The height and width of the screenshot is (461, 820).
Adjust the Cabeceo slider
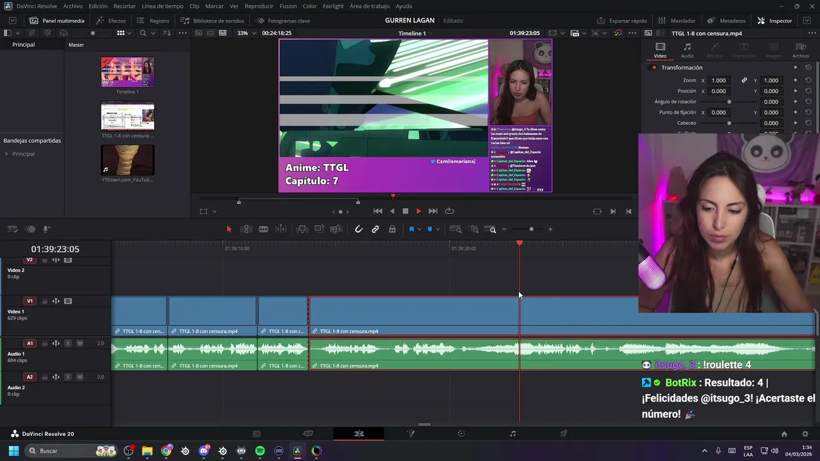click(729, 123)
